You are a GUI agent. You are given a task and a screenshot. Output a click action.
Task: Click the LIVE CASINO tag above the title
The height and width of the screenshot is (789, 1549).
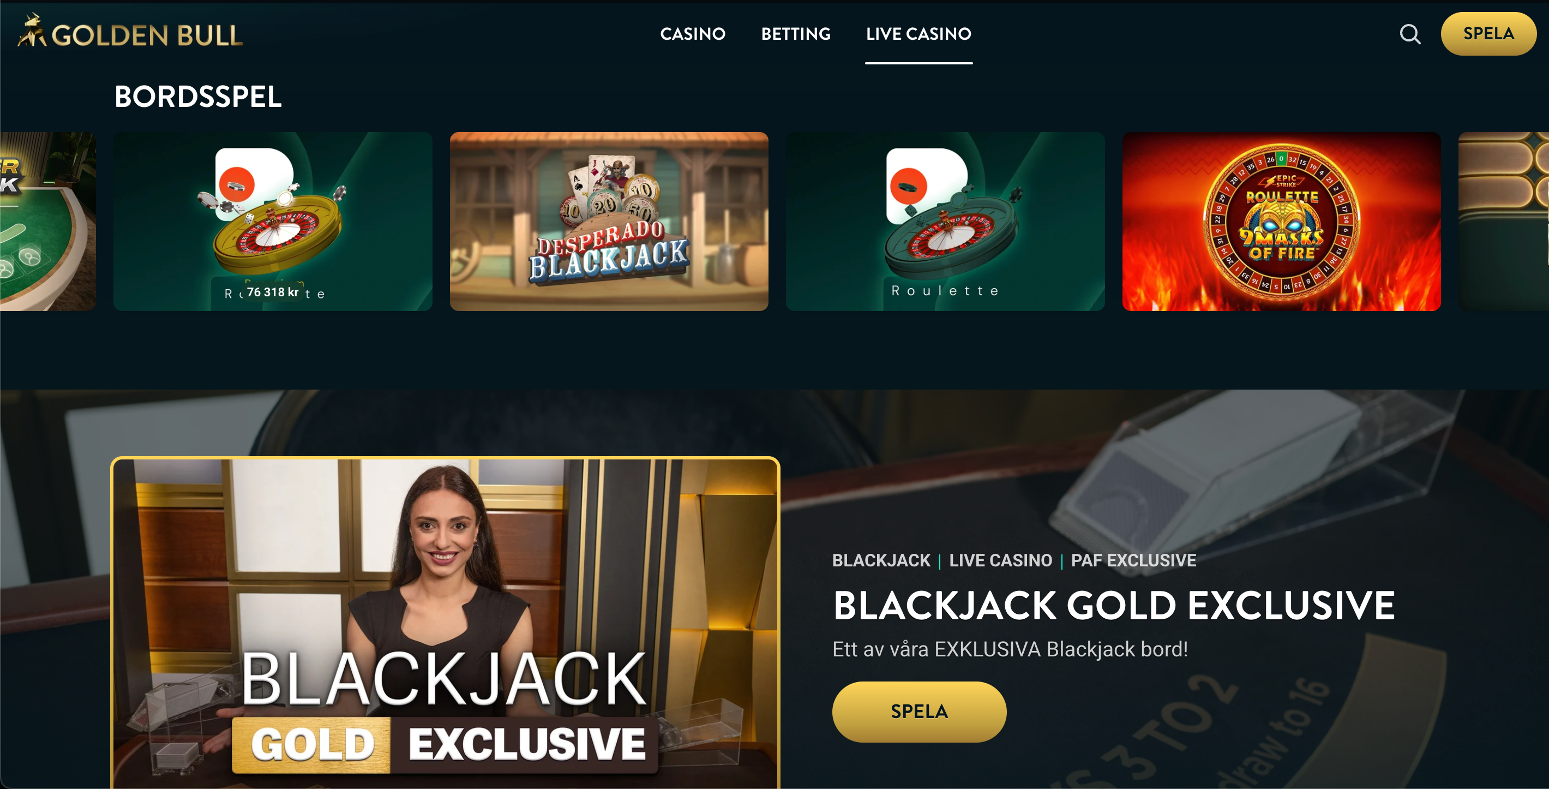click(1000, 560)
